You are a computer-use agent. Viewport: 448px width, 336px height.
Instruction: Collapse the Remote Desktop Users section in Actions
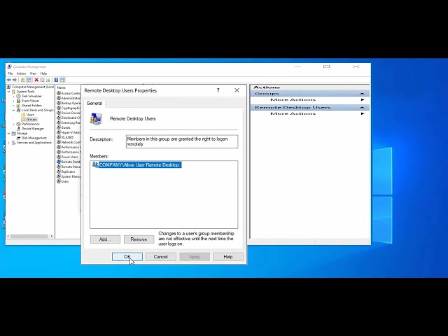tap(362, 107)
